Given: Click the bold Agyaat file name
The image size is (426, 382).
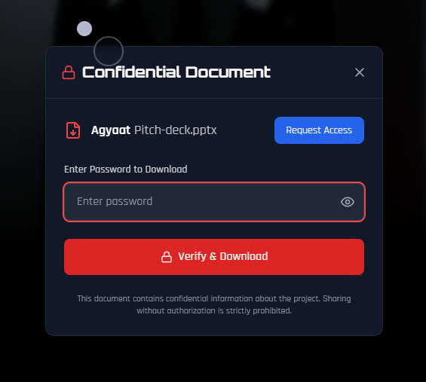Looking at the screenshot, I should coord(111,130).
